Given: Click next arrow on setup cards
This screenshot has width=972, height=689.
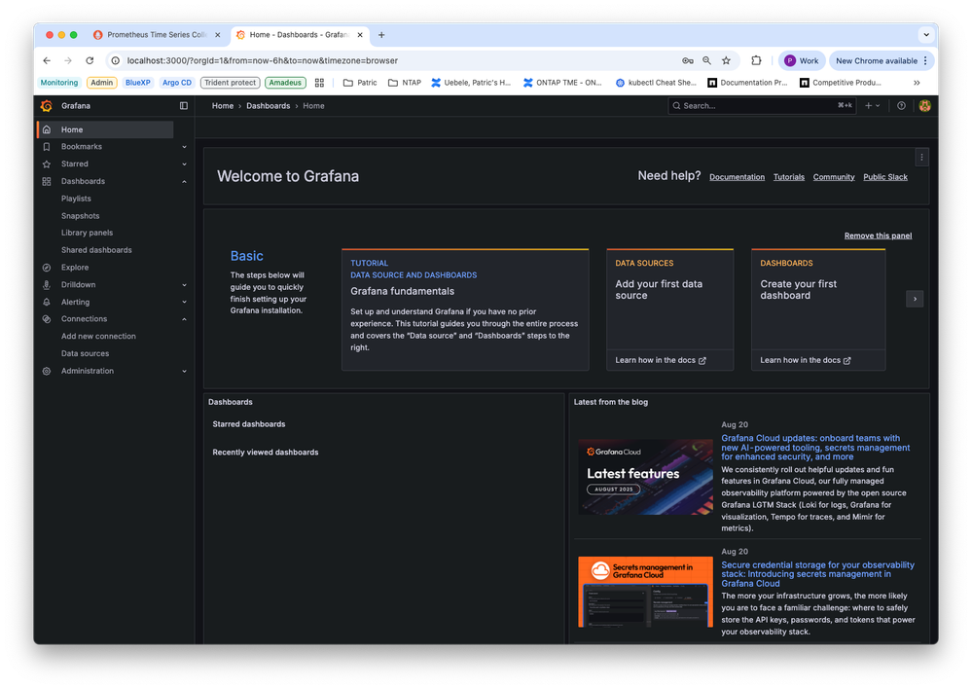Looking at the screenshot, I should (x=914, y=299).
